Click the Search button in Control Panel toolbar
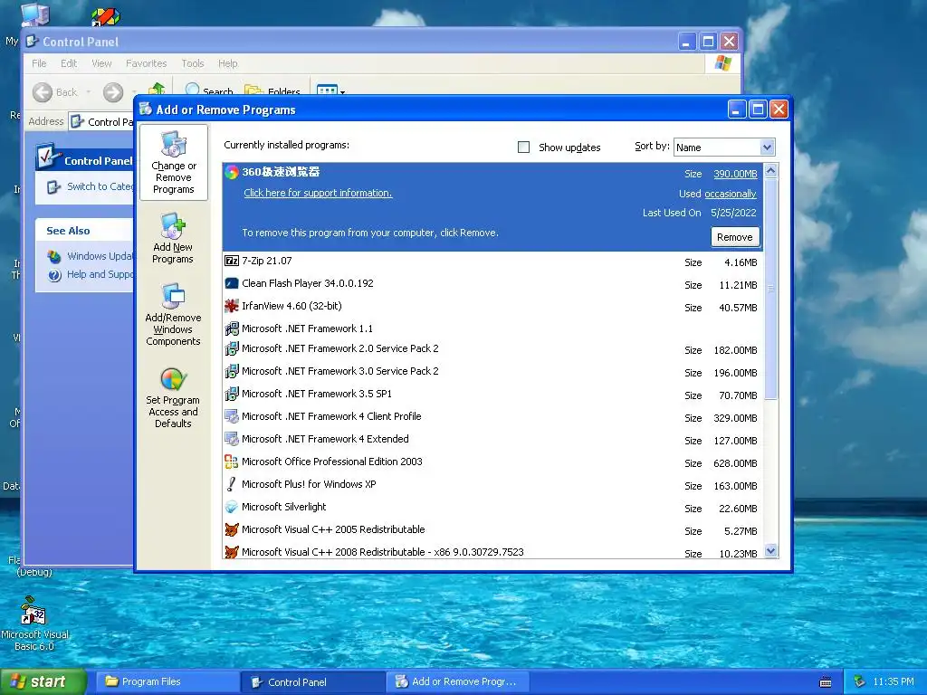927x695 pixels. [209, 91]
